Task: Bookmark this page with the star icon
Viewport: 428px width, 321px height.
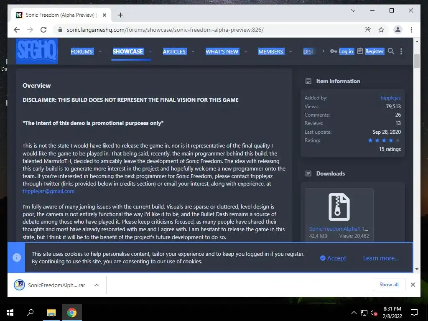Action: click(381, 30)
